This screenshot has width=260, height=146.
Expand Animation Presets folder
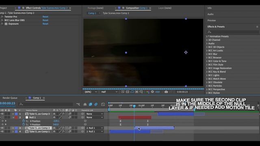coord(207,36)
